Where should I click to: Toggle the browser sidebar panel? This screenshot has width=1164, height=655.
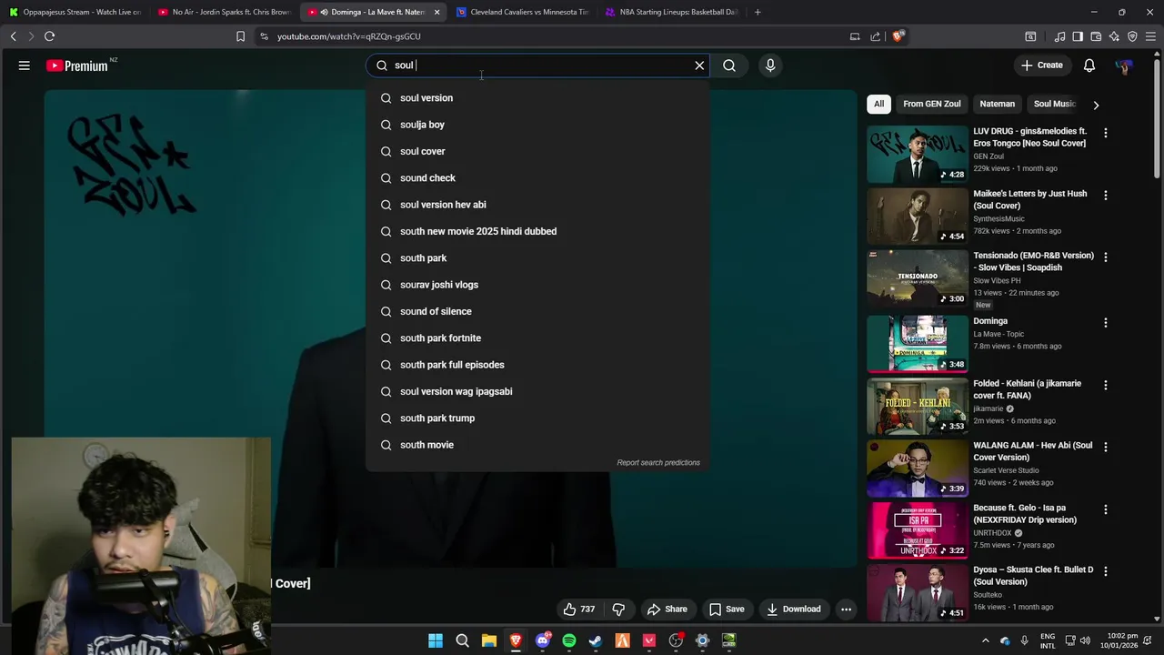[1078, 36]
